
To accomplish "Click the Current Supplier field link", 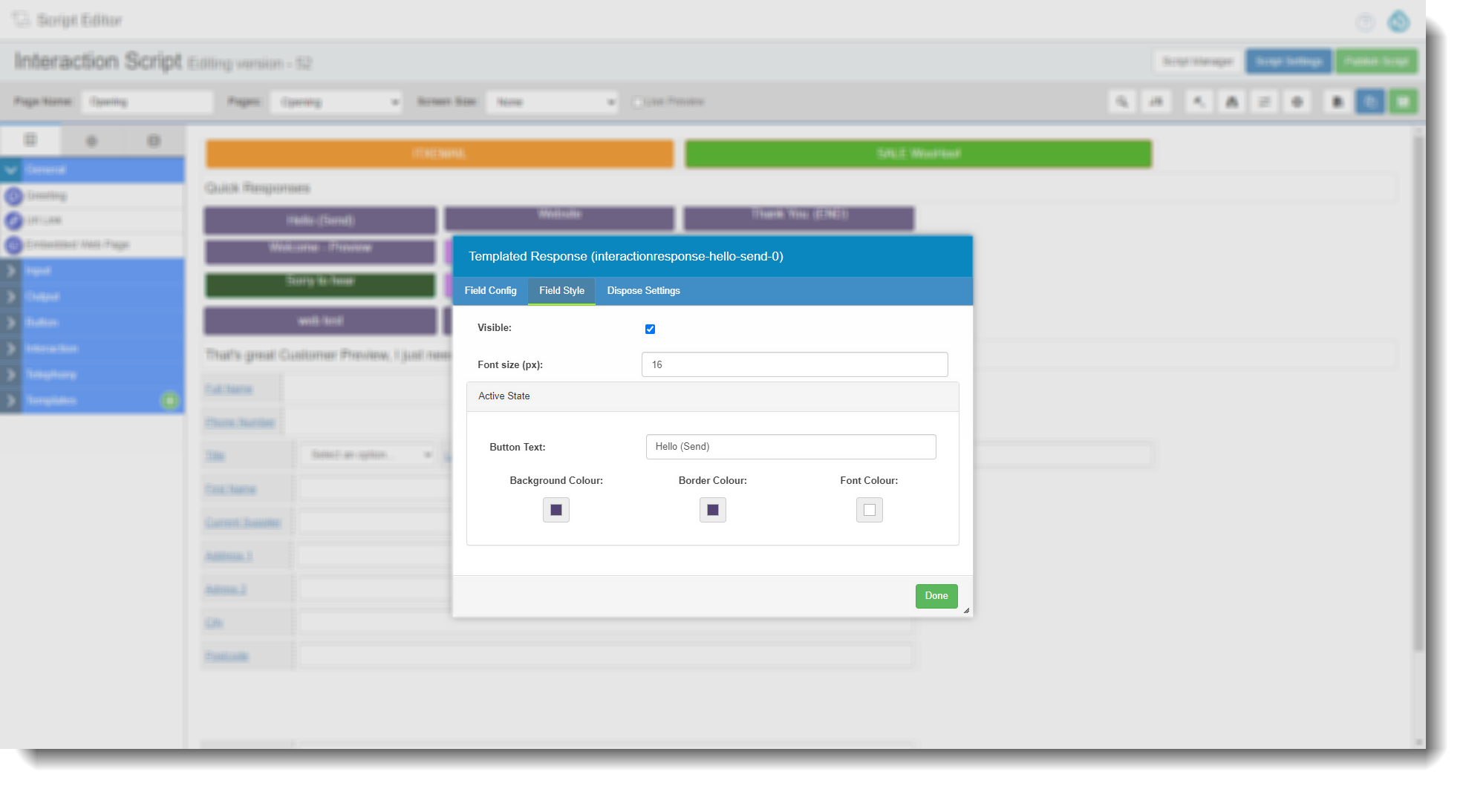I will 243,523.
